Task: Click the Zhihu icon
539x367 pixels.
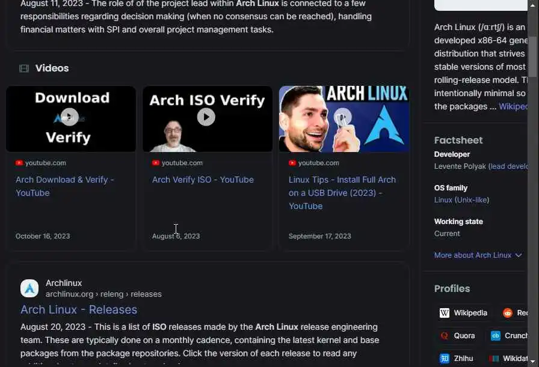Action: click(445, 359)
